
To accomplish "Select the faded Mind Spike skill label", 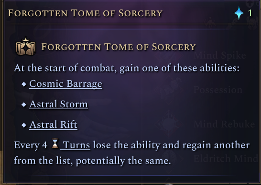I will [x=220, y=55].
